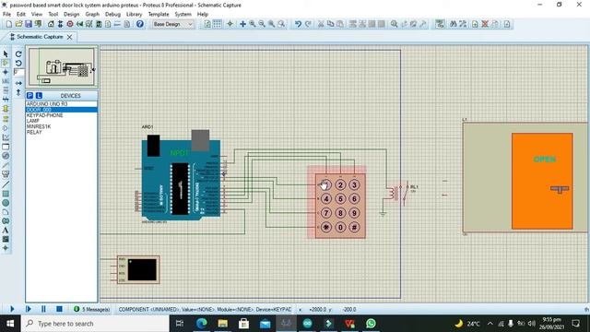Select the 2D Graphics Line tool
Image resolution: width=590 pixels, height=332 pixels.
point(6,184)
